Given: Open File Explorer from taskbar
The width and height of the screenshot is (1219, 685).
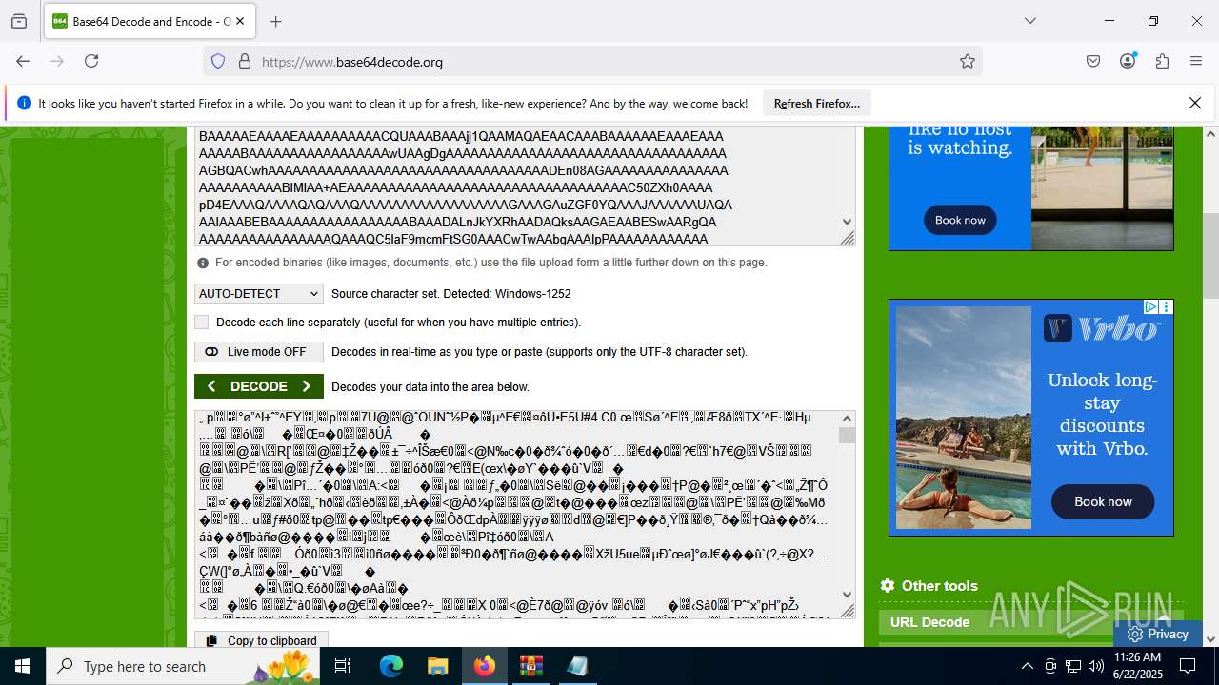Looking at the screenshot, I should (x=437, y=666).
